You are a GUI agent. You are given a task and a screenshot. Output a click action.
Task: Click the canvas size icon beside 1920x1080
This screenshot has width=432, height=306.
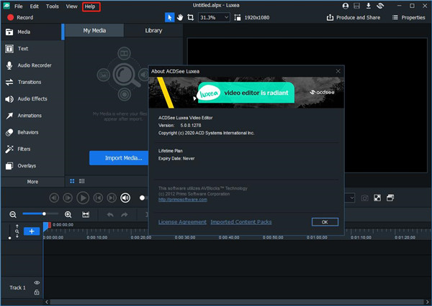coord(237,17)
